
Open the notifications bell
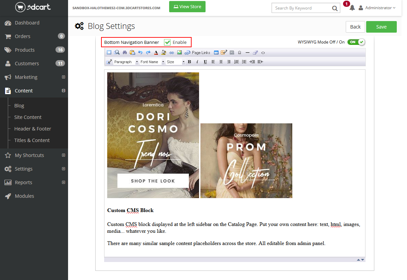pyautogui.click(x=352, y=8)
